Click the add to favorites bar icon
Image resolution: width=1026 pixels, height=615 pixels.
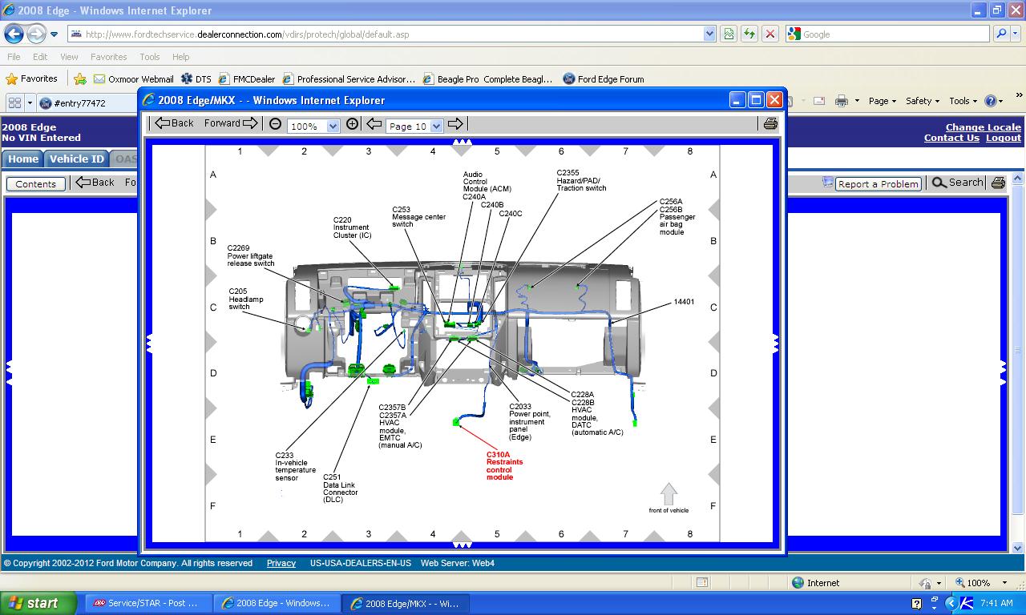pyautogui.click(x=80, y=78)
